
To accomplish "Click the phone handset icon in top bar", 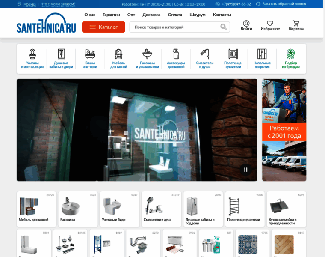I will [x=217, y=4].
